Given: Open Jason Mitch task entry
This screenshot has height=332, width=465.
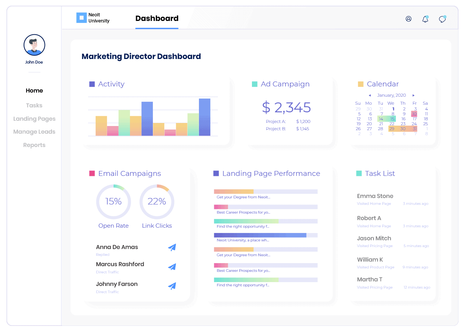Looking at the screenshot, I should pyautogui.click(x=393, y=242).
